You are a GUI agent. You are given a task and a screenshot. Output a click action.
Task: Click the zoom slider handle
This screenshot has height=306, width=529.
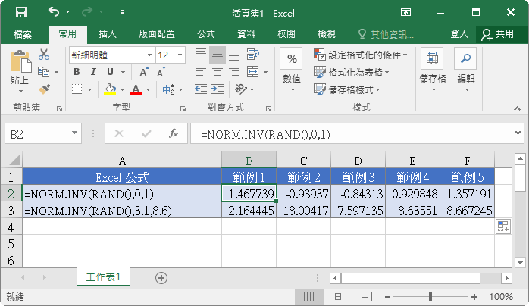pos(430,297)
